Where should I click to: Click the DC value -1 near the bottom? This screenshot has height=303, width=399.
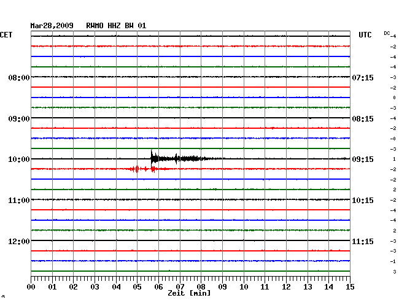point(393,261)
